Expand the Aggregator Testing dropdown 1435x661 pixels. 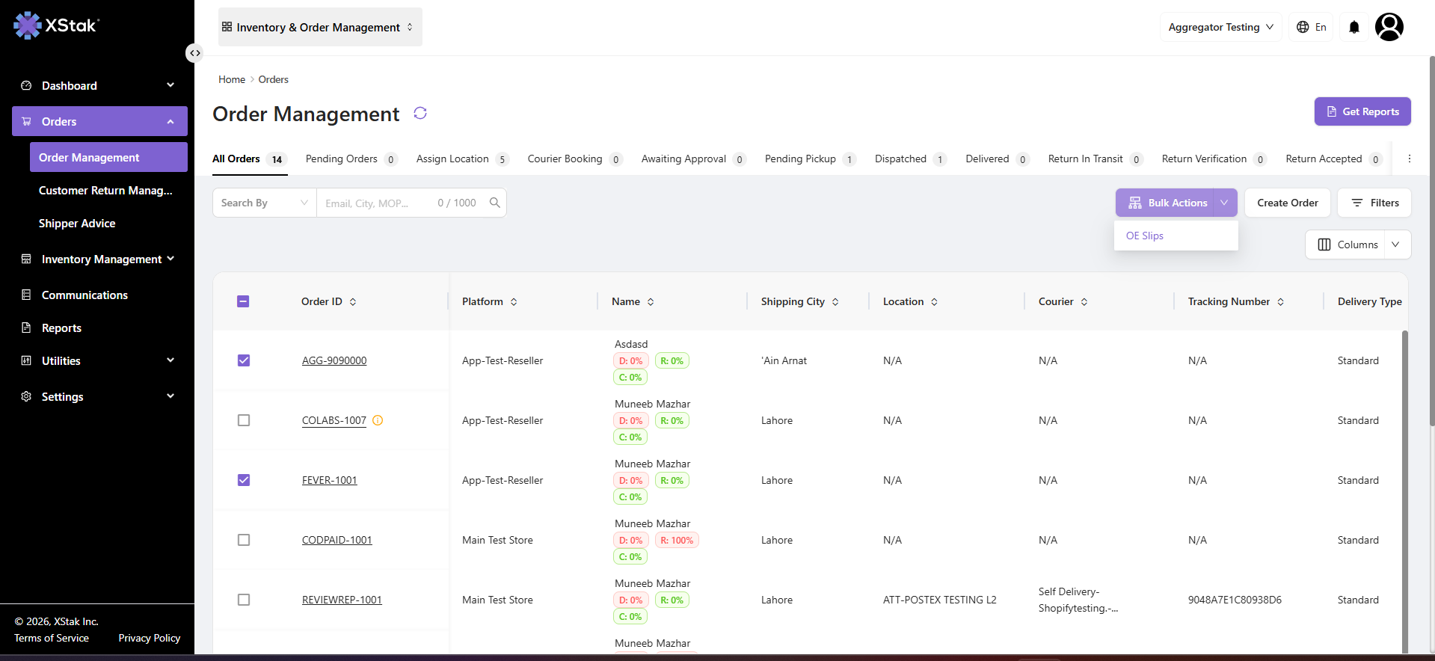pos(1221,27)
